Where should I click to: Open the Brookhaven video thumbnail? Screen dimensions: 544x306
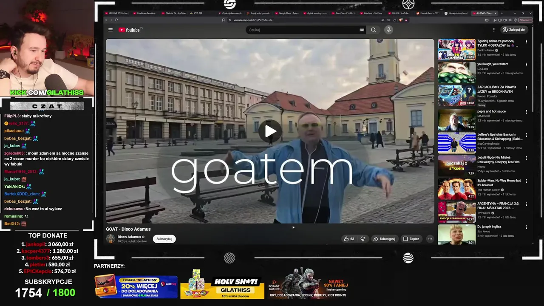pyautogui.click(x=457, y=95)
